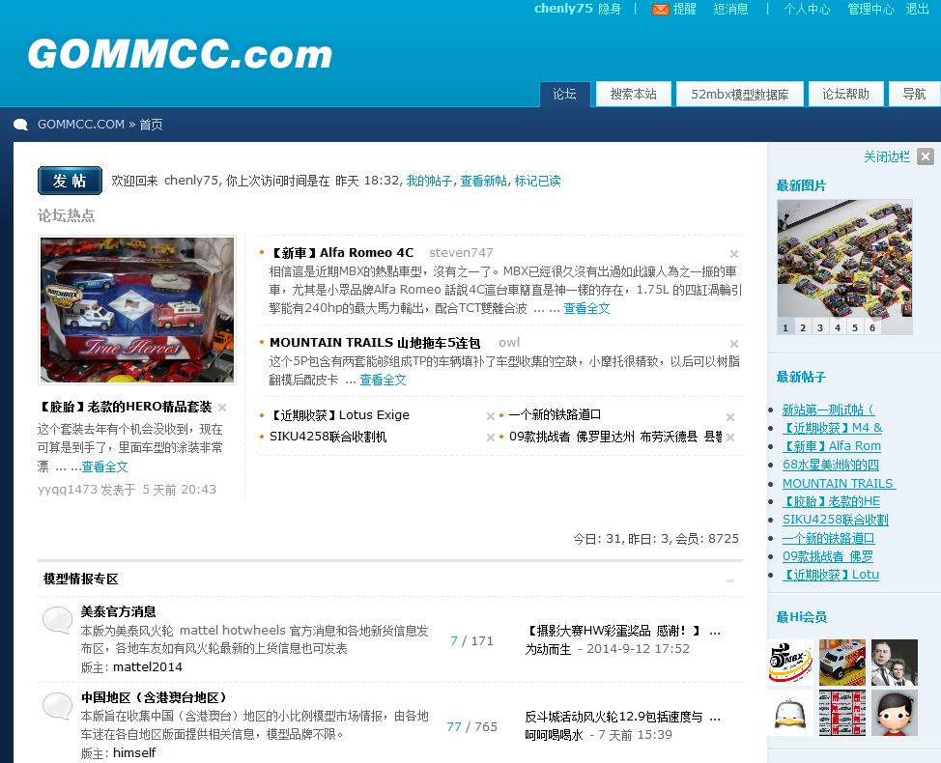Open the 查看新帖 link
The image size is (941, 763).
tap(483, 181)
